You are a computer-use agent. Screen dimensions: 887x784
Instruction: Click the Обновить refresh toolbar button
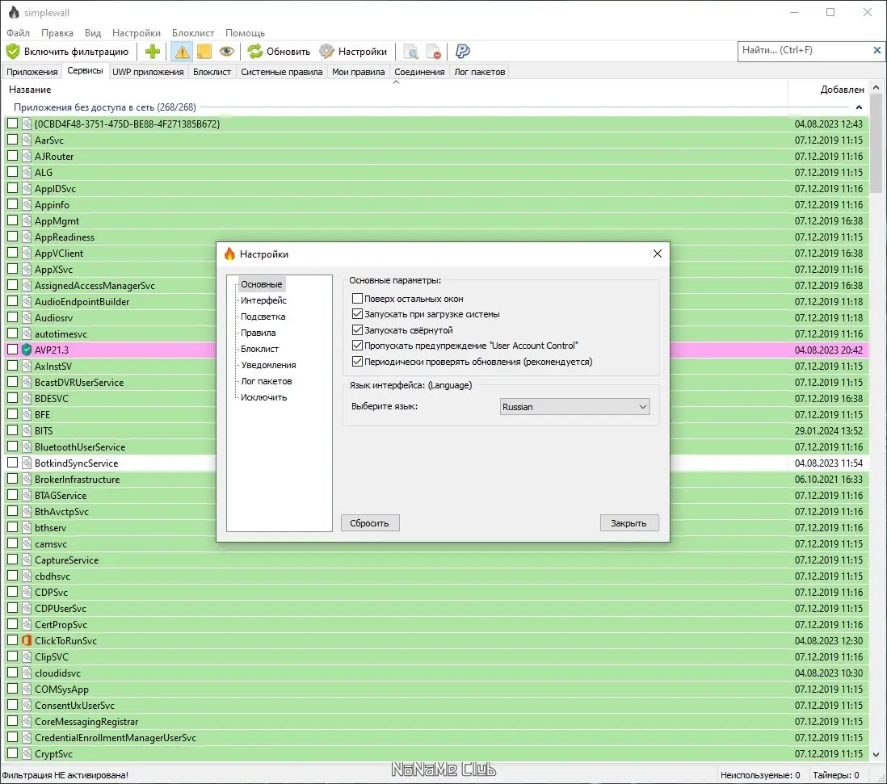tap(279, 52)
